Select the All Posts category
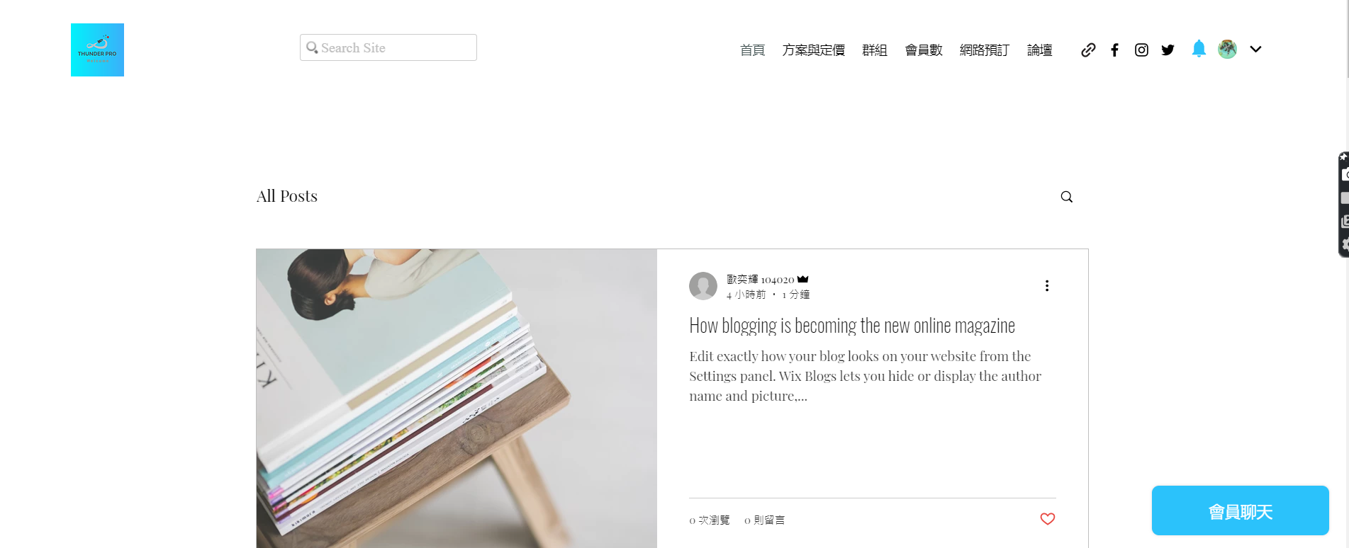 coord(287,196)
